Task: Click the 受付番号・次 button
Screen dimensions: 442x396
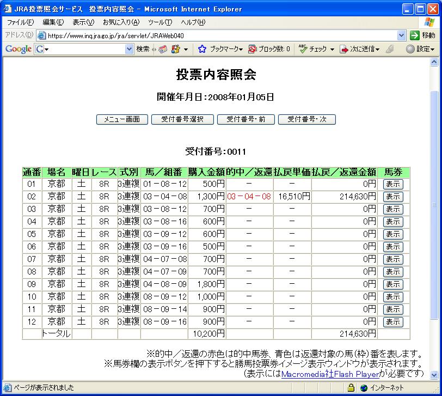Action: click(x=306, y=119)
